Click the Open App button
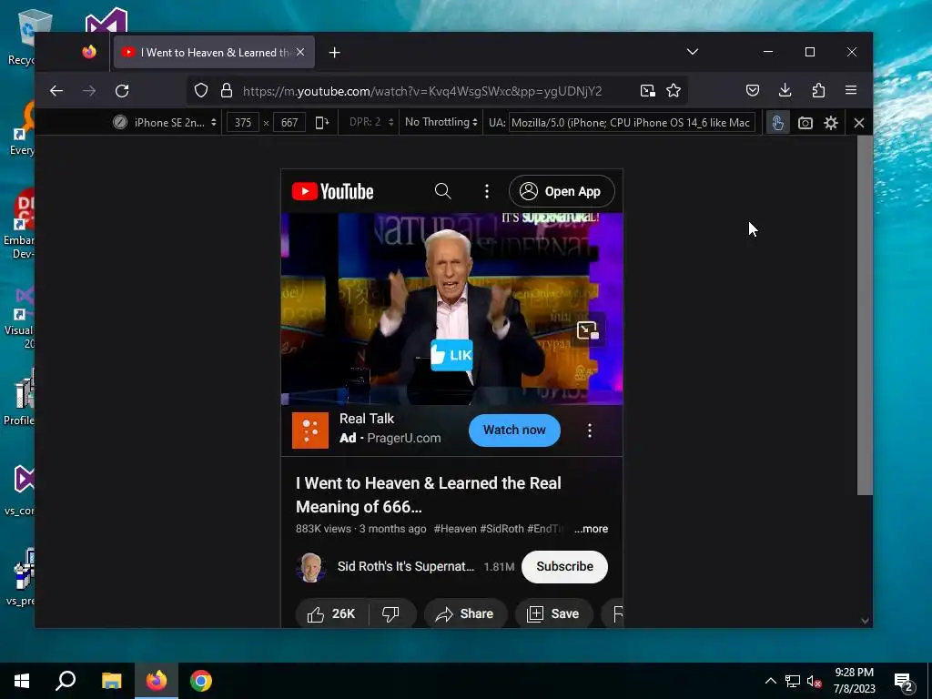This screenshot has height=699, width=932. (562, 191)
